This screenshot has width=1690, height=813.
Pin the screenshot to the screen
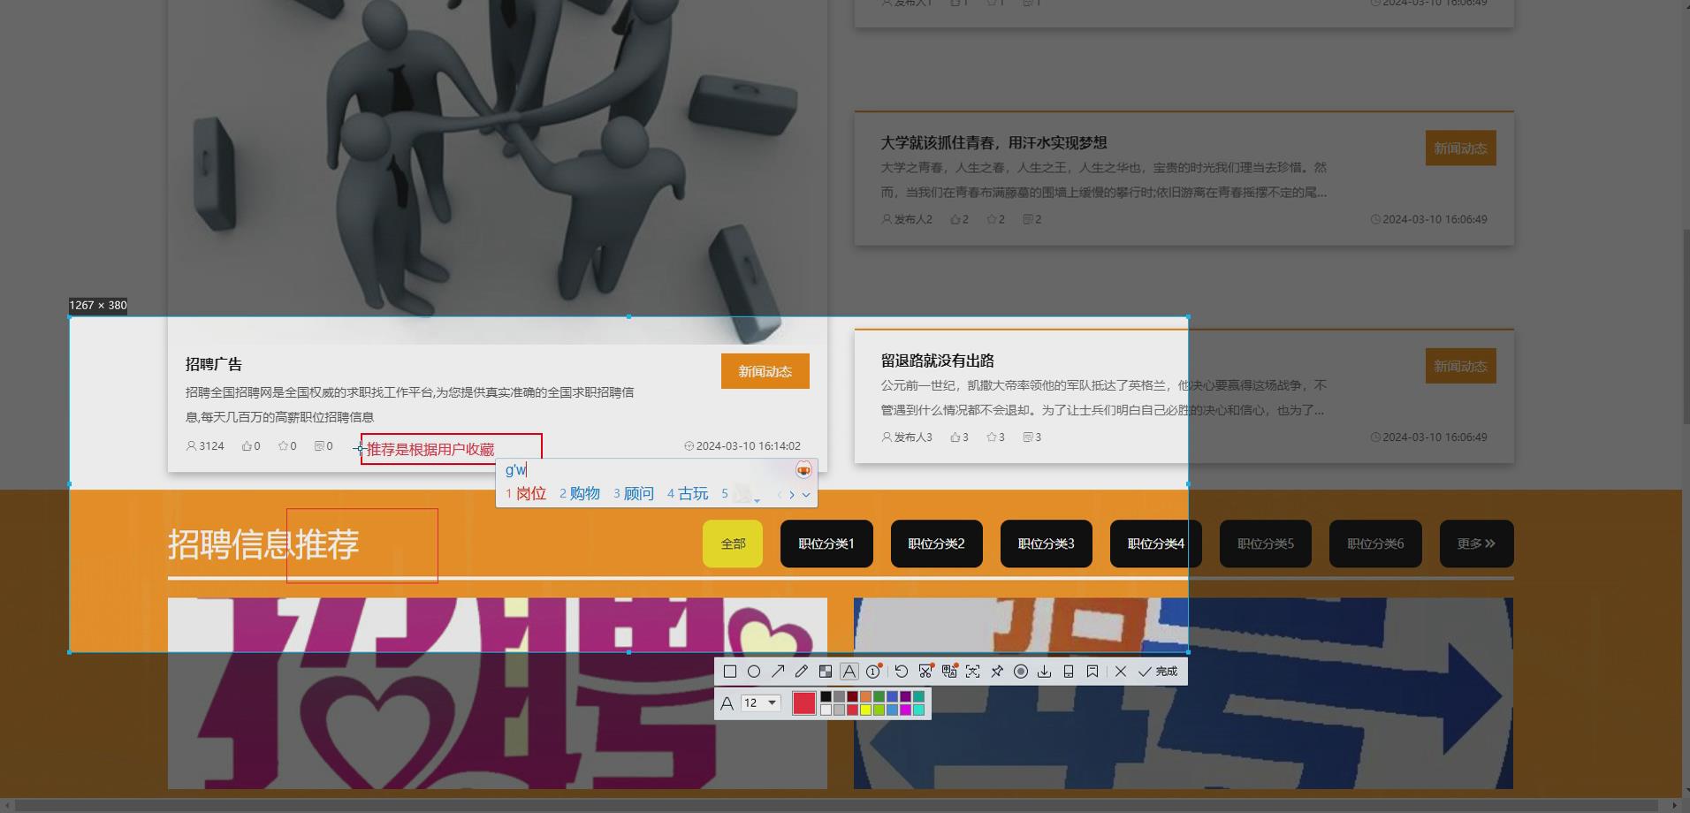996,672
